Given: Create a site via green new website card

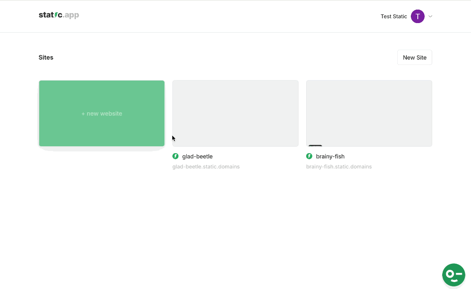Looking at the screenshot, I should pos(102,113).
